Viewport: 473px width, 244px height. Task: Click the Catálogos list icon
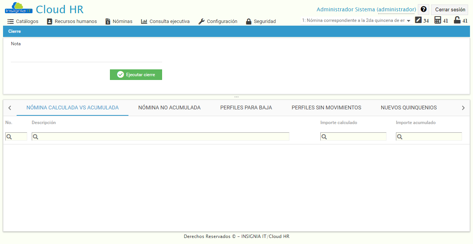10,21
